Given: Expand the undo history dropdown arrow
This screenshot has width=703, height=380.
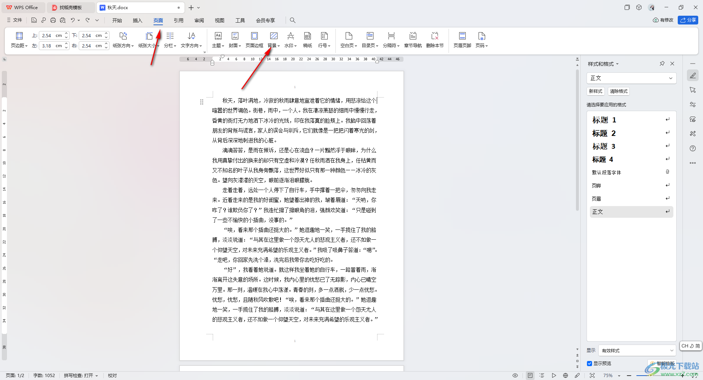Looking at the screenshot, I should pyautogui.click(x=79, y=20).
